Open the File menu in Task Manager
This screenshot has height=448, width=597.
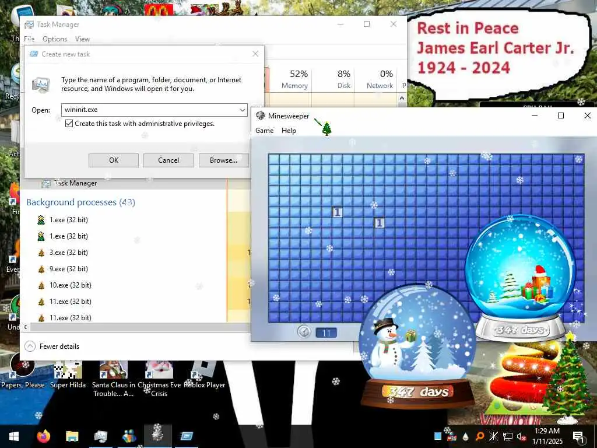[x=29, y=39]
